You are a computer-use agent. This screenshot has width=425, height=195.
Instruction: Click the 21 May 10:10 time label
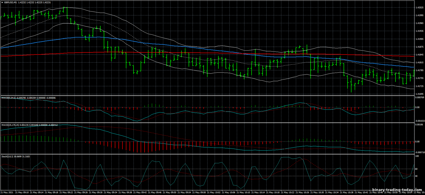pyautogui.click(x=243, y=192)
